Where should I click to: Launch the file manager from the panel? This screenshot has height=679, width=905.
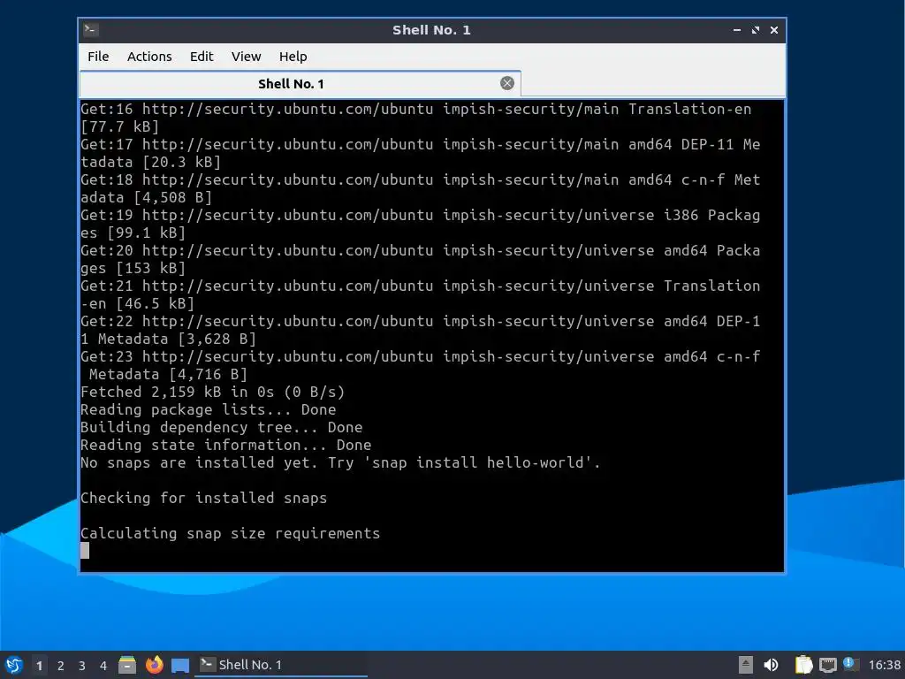point(127,665)
